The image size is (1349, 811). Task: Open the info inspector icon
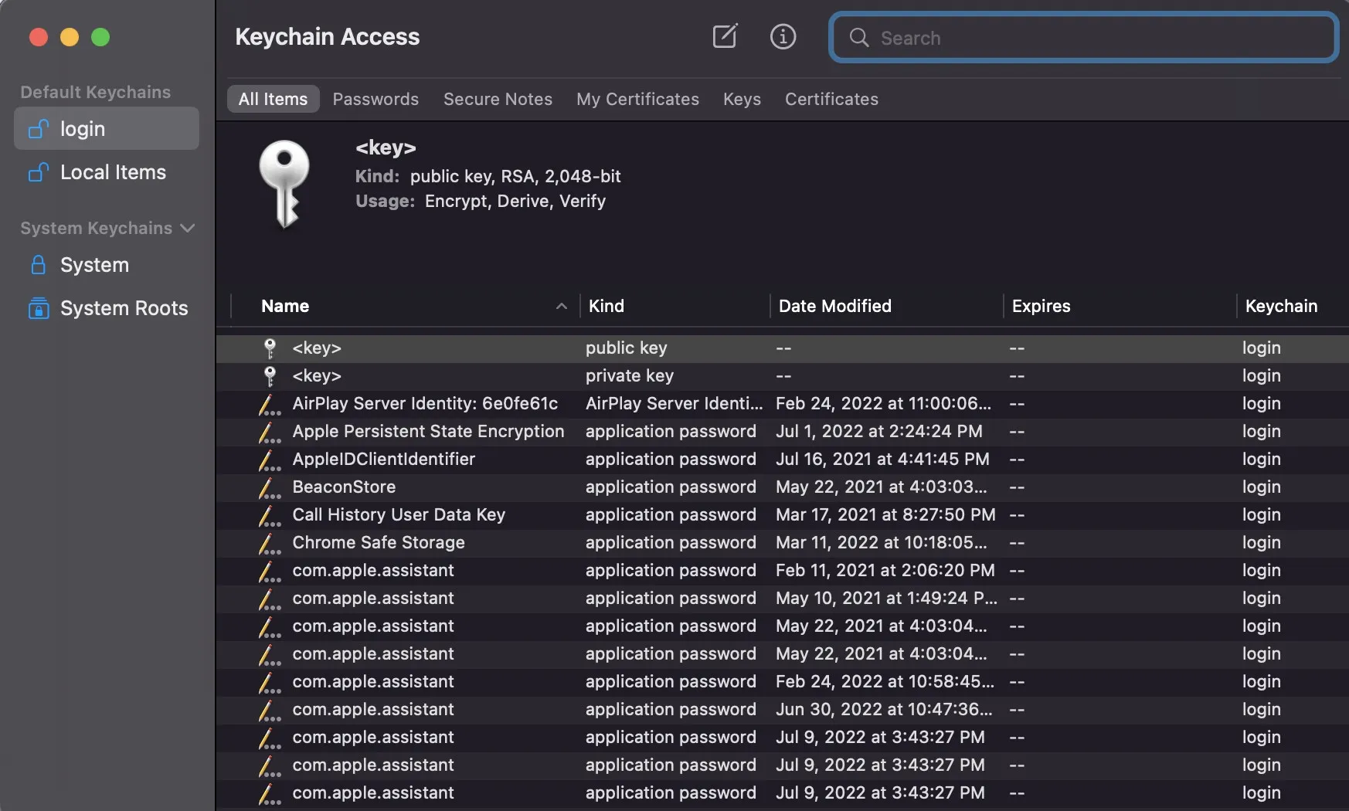pos(783,36)
